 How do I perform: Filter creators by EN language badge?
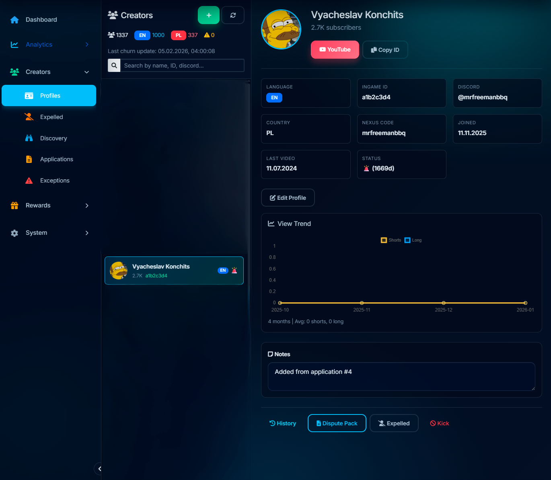click(142, 35)
